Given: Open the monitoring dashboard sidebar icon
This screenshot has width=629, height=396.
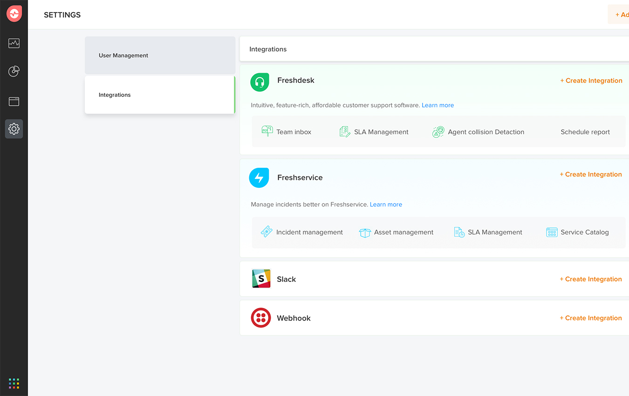Looking at the screenshot, I should 14,43.
